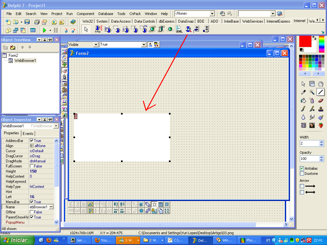Screen dimensions: 327x245
Task: Pick the XML broker component icon
Action: 179,29
